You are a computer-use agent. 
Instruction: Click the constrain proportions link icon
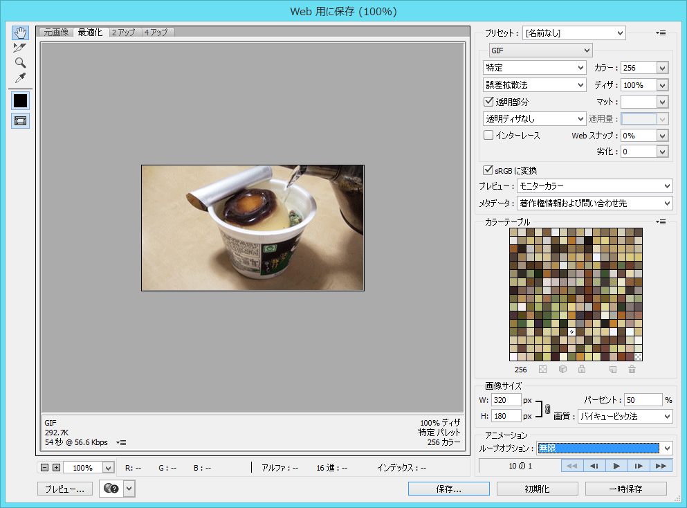coord(548,409)
